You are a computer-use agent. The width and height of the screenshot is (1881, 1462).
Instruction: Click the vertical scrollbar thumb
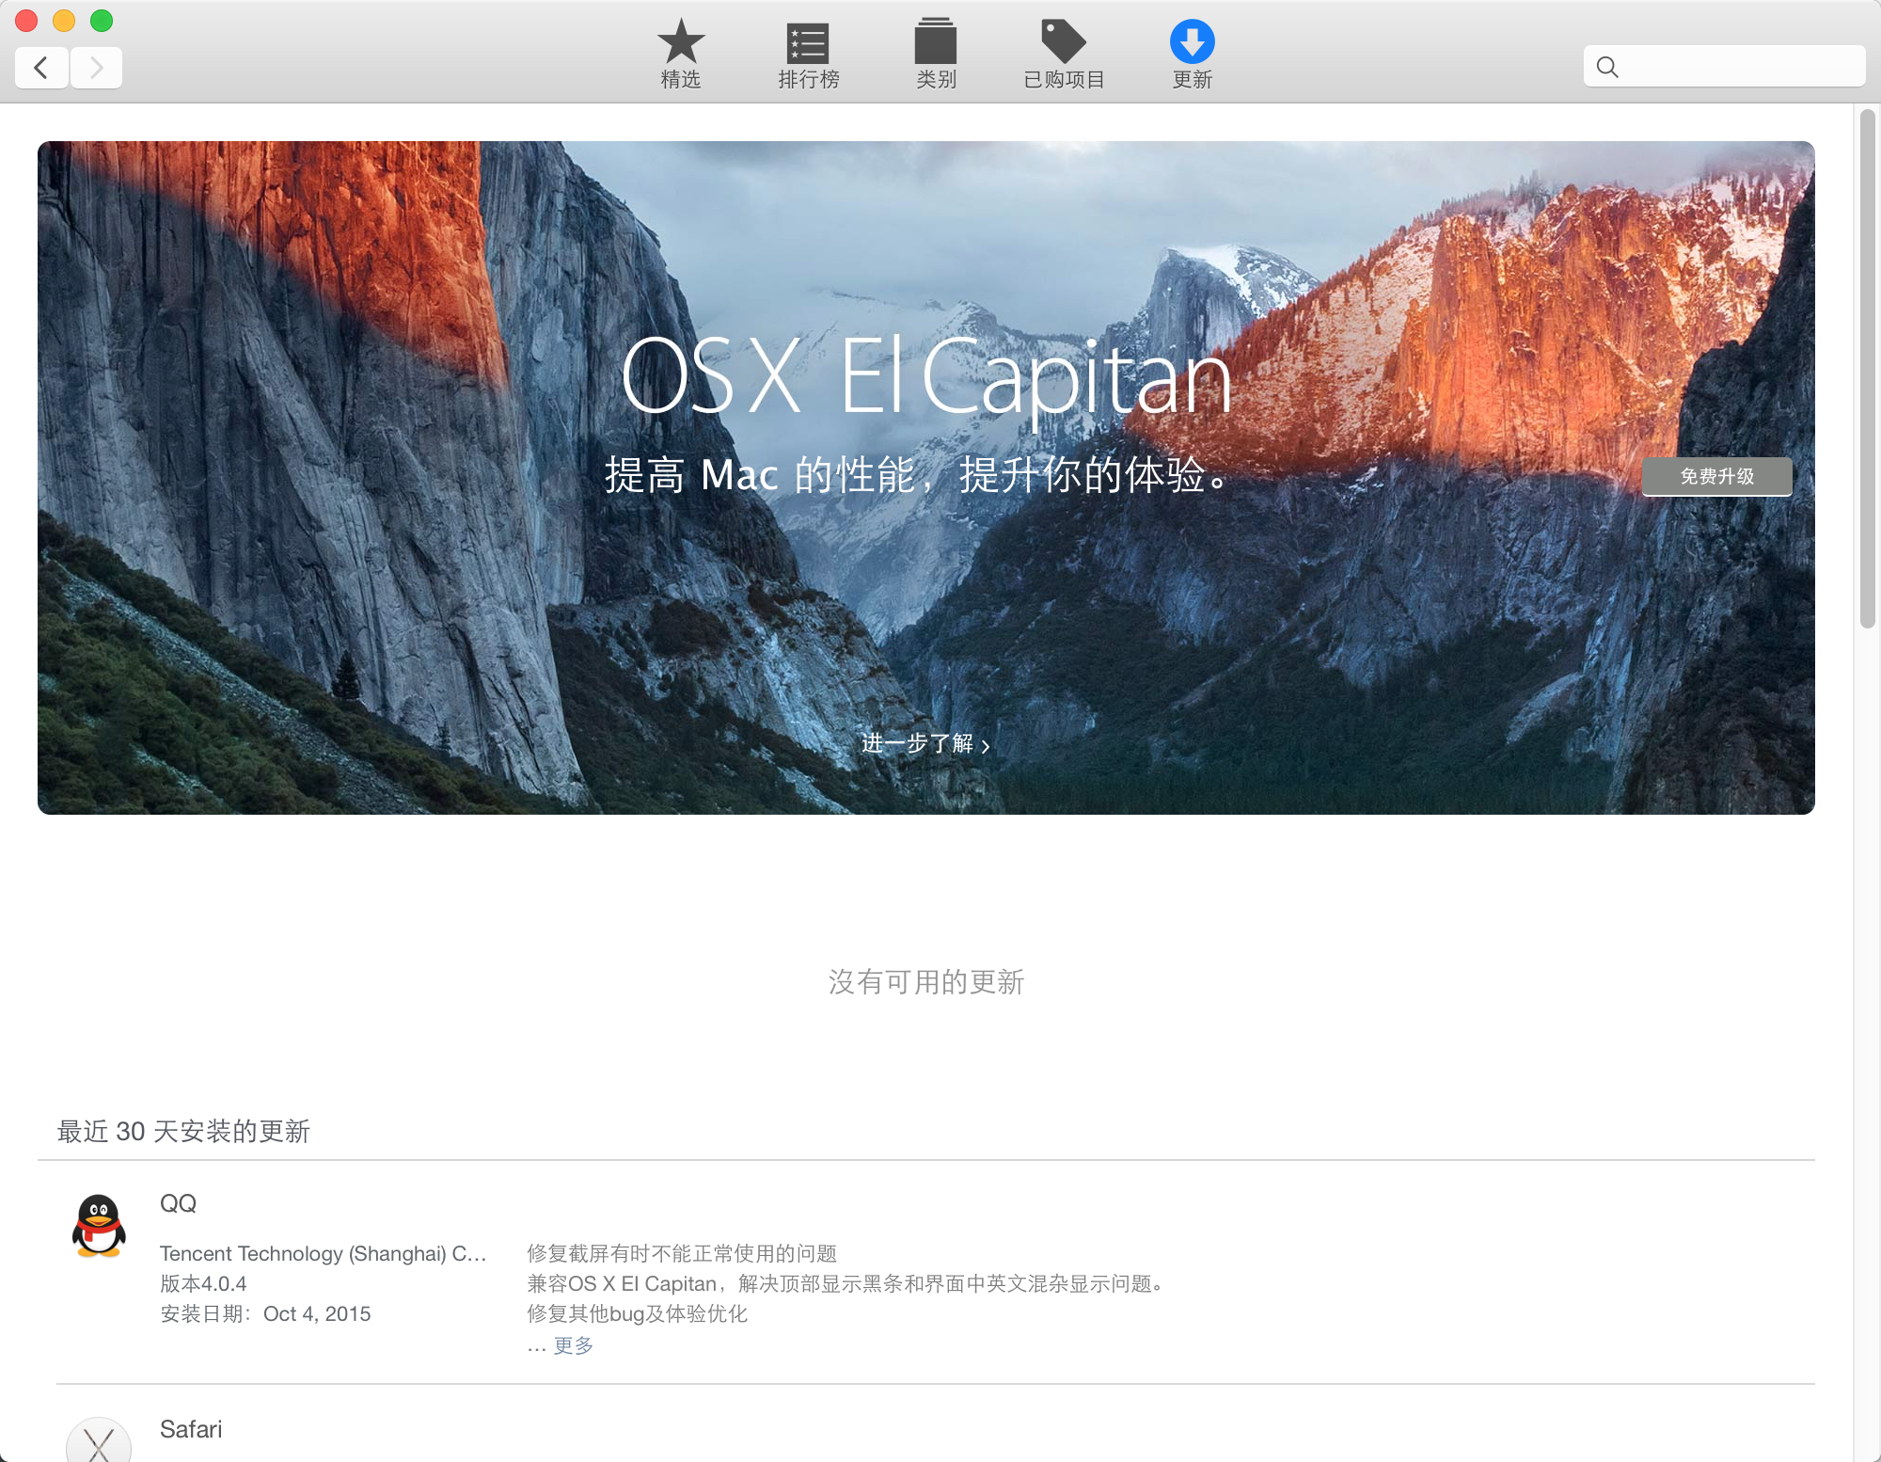tap(1867, 369)
